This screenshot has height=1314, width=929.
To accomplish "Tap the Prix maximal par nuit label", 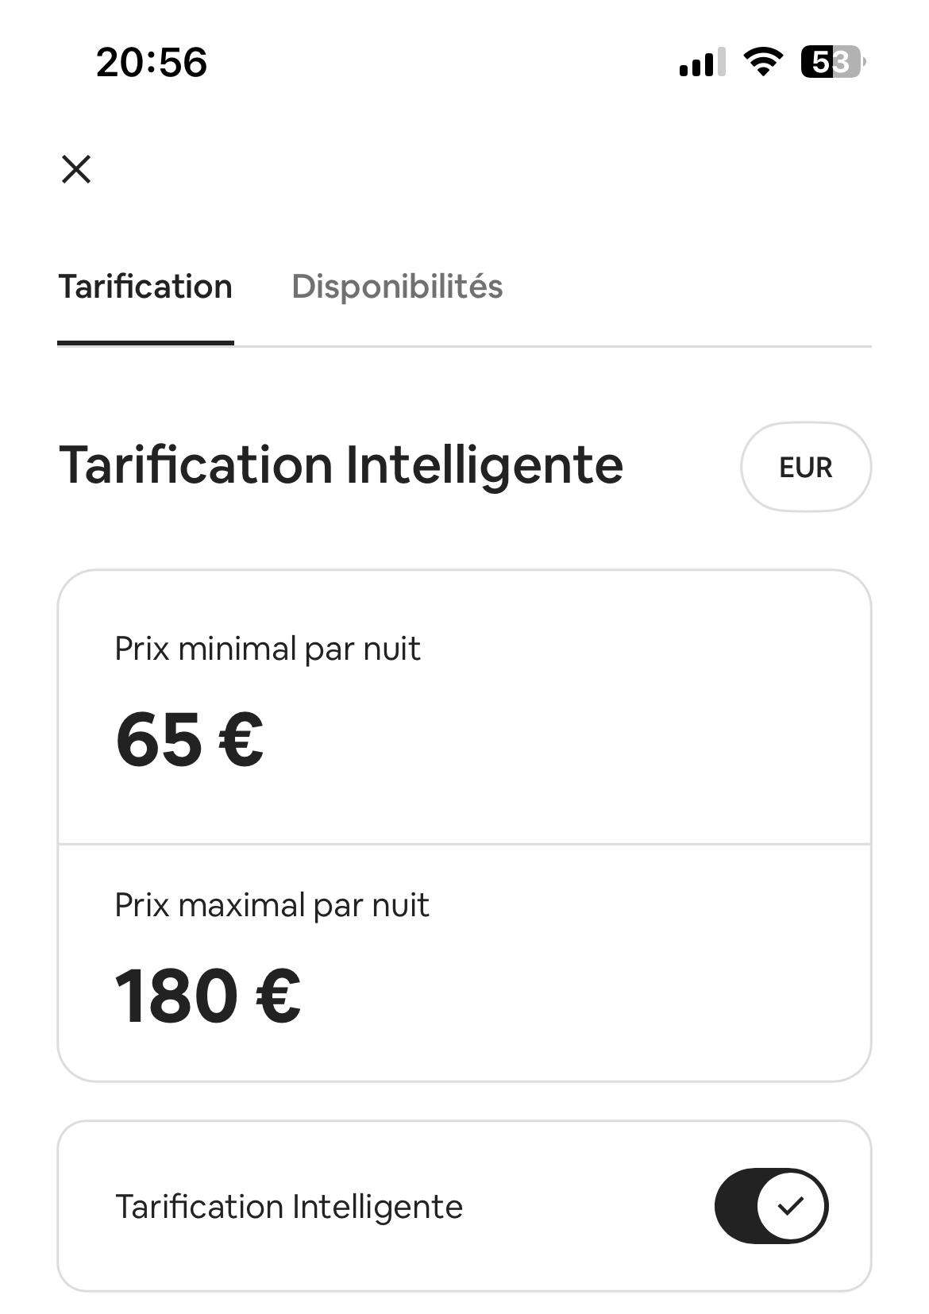I will (x=272, y=905).
